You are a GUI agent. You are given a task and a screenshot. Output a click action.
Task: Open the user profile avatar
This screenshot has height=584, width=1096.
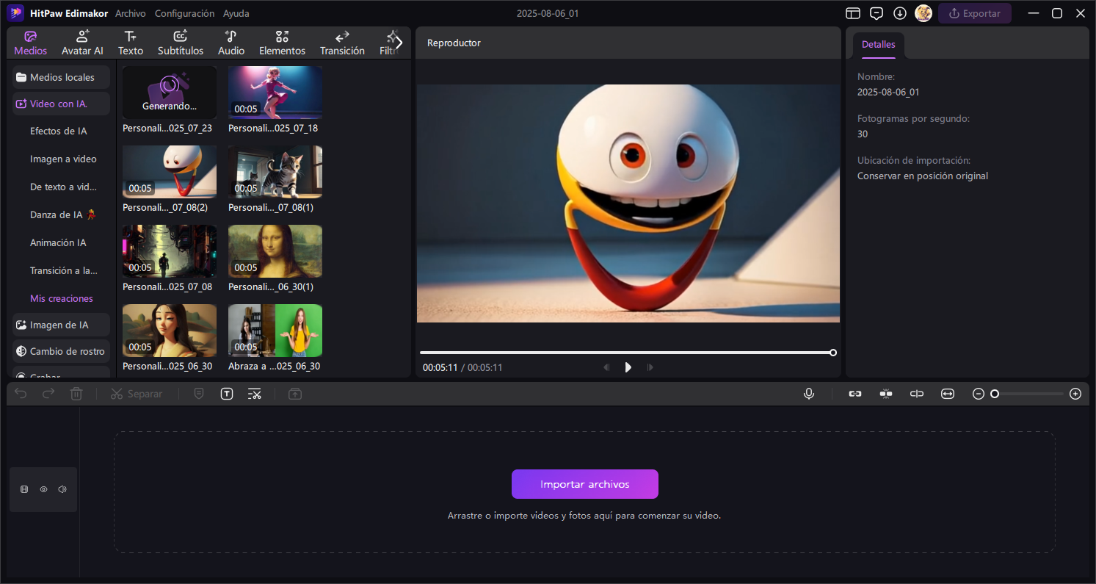tap(923, 13)
